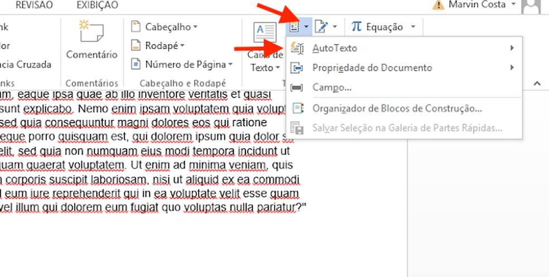Open Organizador de Blocos de Construção

[x=404, y=109]
